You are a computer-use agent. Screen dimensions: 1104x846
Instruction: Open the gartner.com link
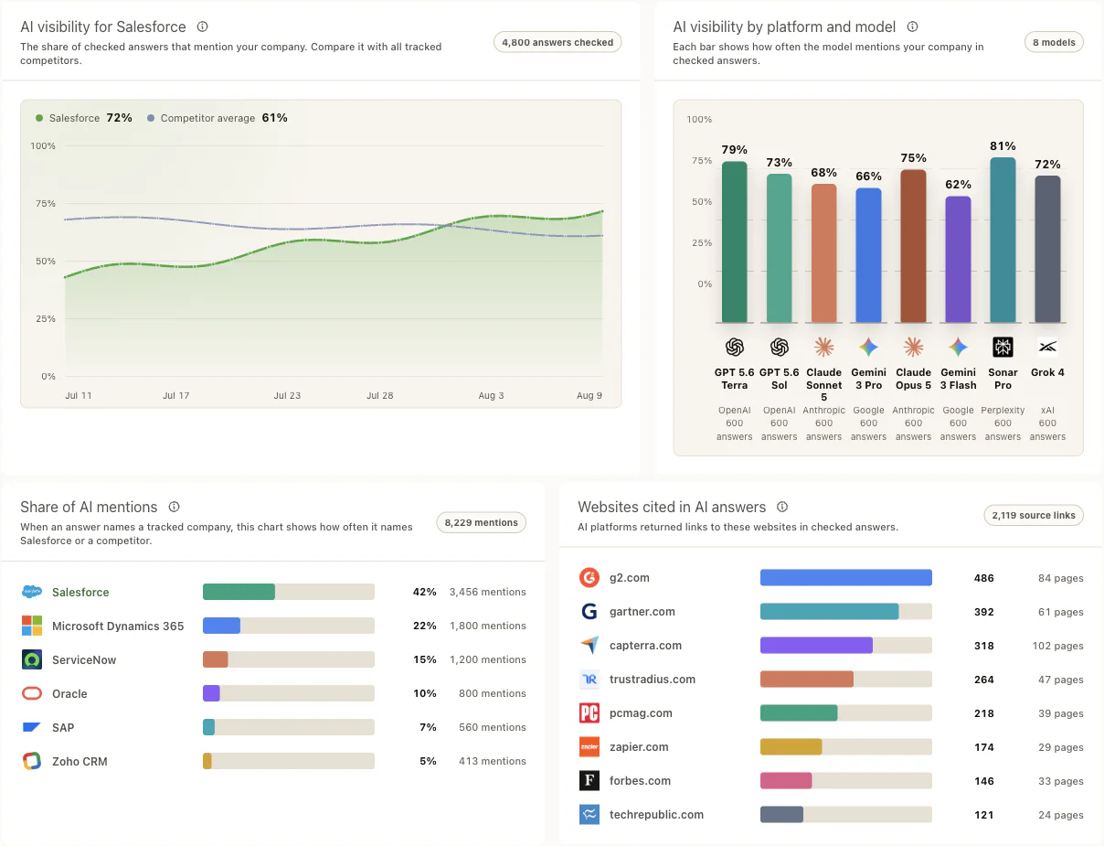pyautogui.click(x=642, y=612)
